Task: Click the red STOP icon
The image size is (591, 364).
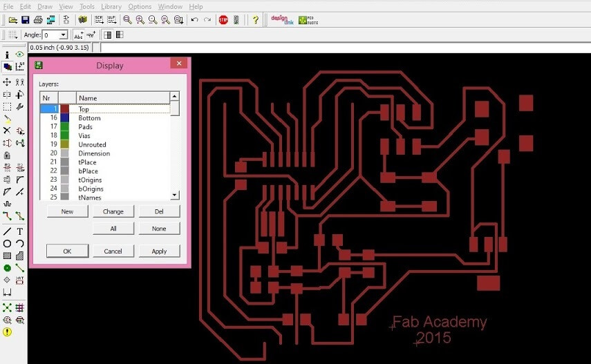Action: 223,20
